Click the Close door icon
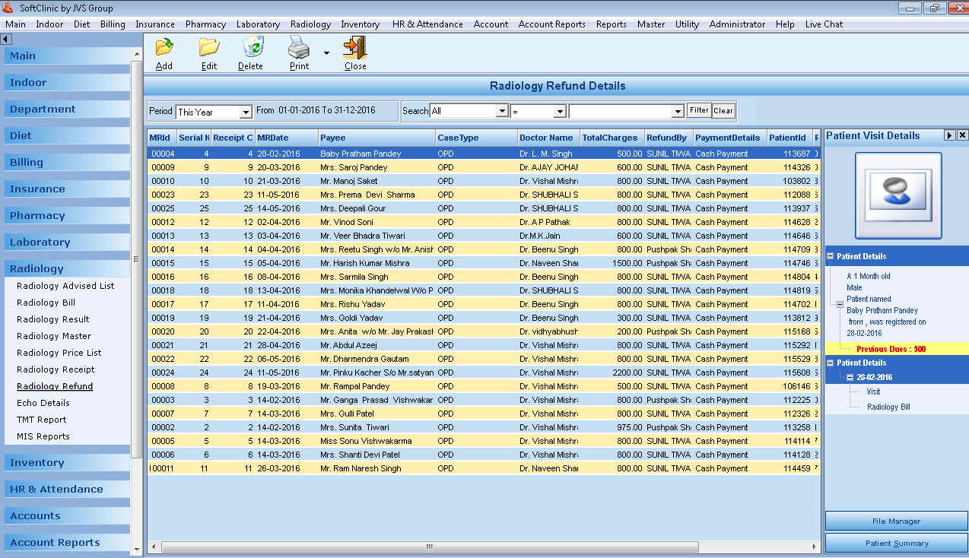The image size is (969, 558). 354,48
